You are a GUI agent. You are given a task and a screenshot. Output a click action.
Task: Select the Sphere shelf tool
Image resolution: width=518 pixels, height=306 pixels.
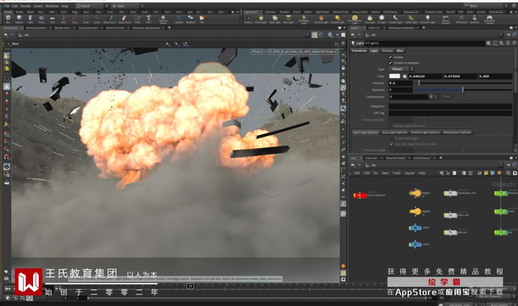[x=19, y=19]
